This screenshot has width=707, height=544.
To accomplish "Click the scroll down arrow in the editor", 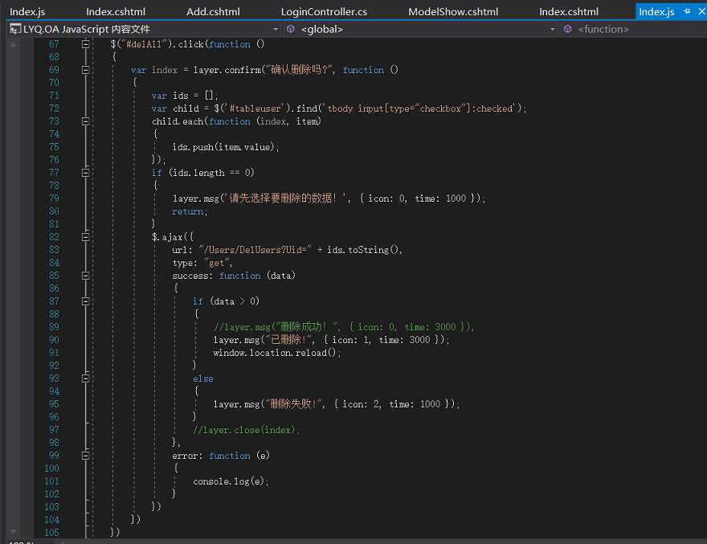I will pyautogui.click(x=14, y=531).
